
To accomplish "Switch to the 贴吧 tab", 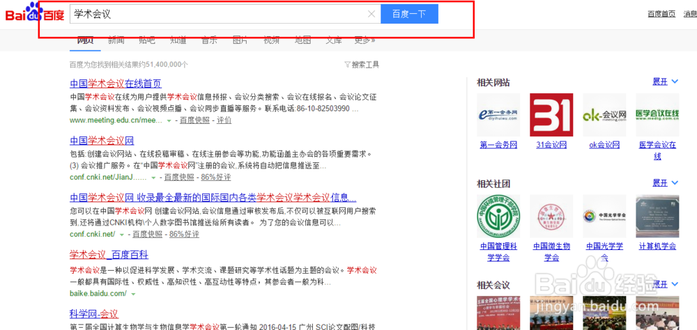I will (x=147, y=40).
